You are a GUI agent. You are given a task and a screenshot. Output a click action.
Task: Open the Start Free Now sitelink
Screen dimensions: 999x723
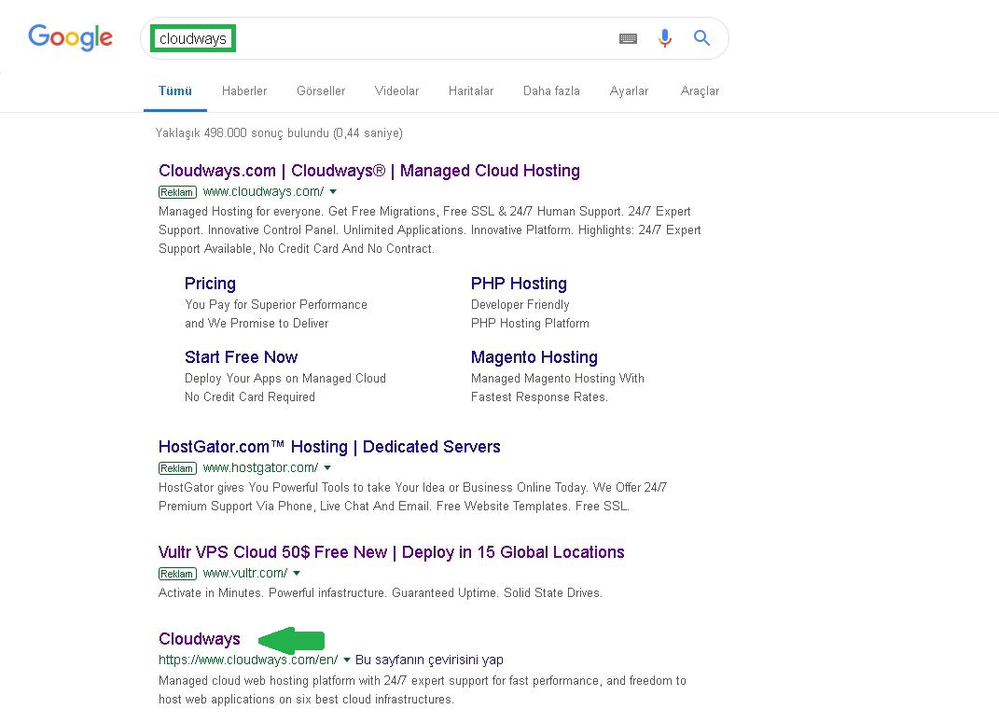pos(241,356)
